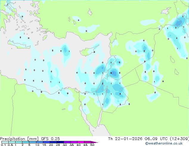Click the '20' legend scale label

click(x=51, y=145)
